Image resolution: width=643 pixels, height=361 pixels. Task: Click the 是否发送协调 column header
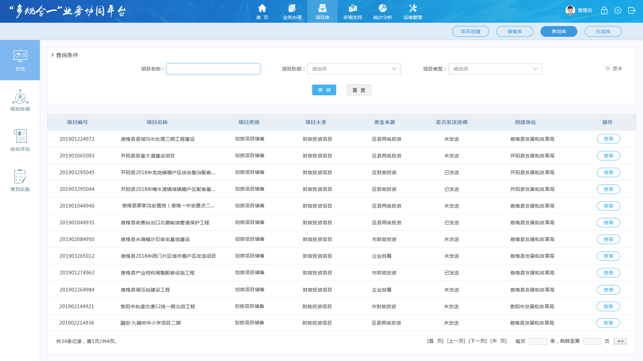tap(451, 122)
